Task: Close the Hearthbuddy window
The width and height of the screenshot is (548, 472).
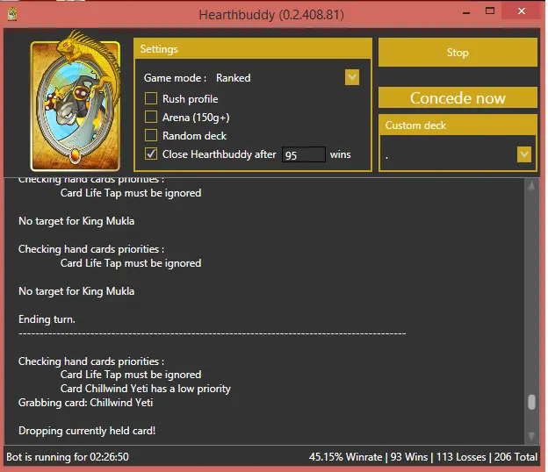Action: click(522, 11)
